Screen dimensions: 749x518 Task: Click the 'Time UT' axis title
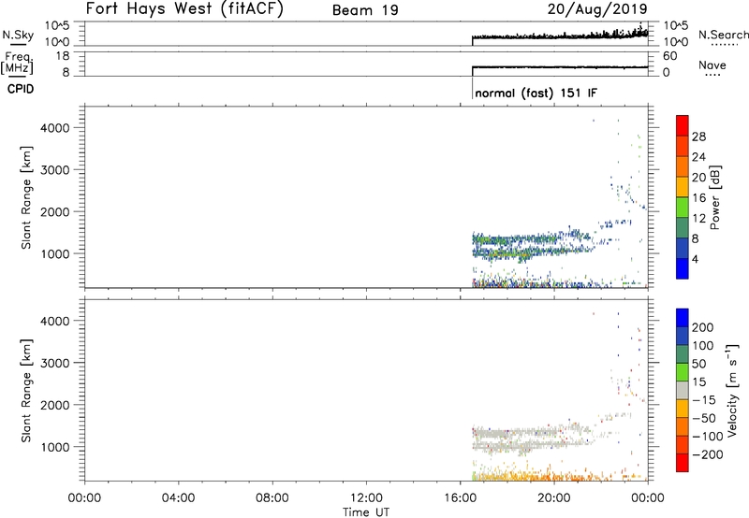point(366,512)
